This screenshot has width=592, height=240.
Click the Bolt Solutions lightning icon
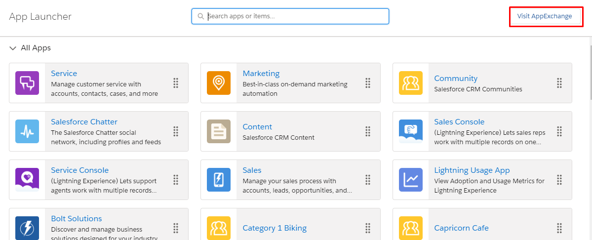tap(27, 228)
